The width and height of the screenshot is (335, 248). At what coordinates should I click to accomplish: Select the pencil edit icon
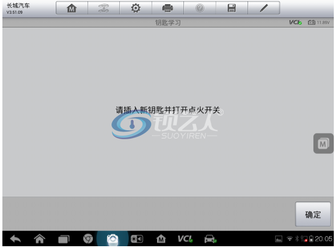click(264, 8)
